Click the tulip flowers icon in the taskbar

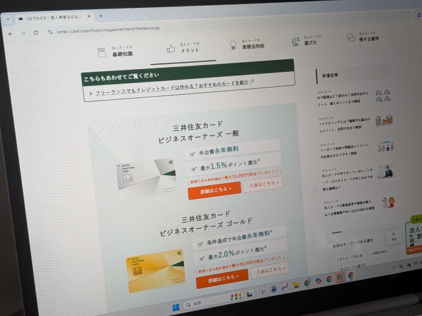pos(235,296)
